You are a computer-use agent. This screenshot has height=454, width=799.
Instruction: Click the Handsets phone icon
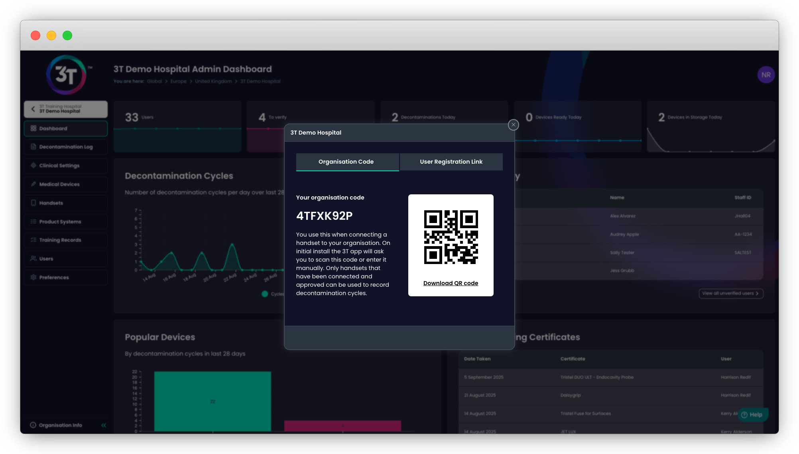click(33, 203)
